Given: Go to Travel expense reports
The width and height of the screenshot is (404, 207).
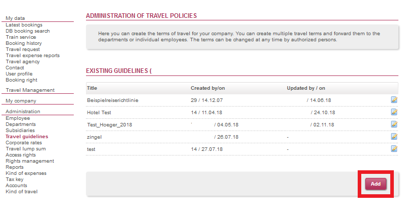Looking at the screenshot, I should 33,56.
